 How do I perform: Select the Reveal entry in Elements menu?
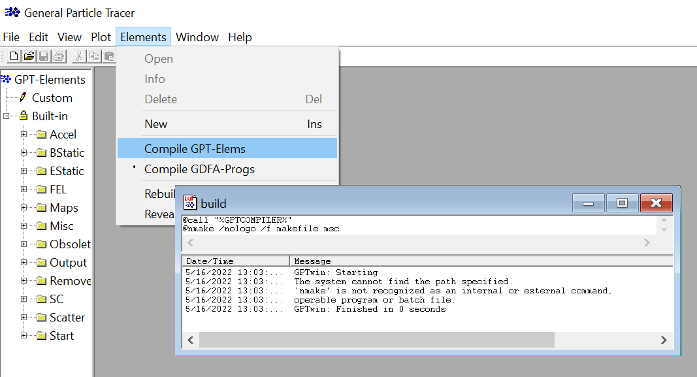(159, 214)
